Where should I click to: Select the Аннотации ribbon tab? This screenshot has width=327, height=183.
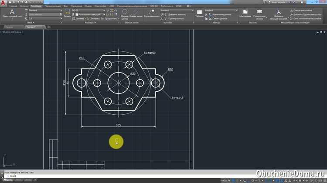pos(36,6)
